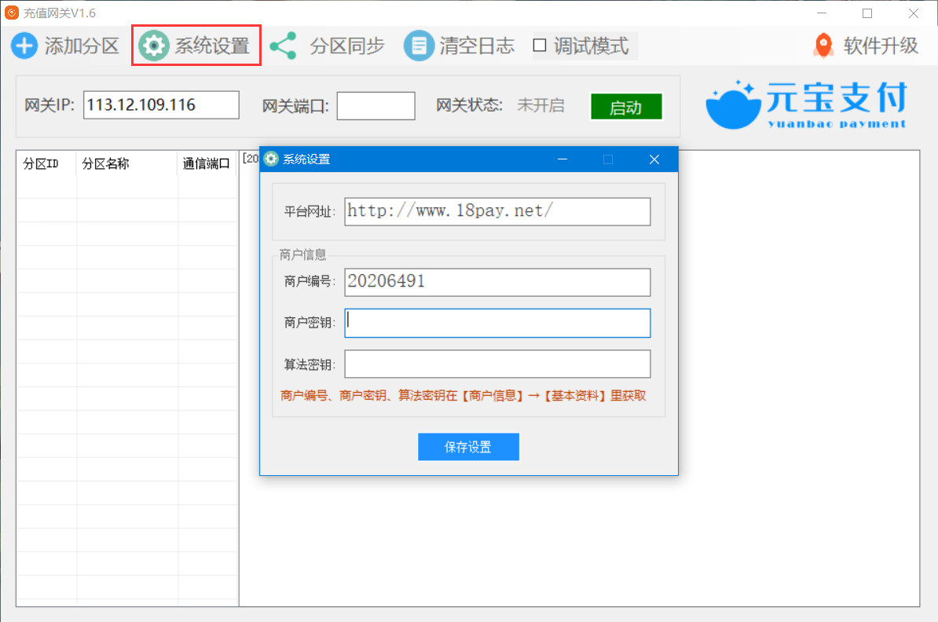Focus the 平台网址 text field
This screenshot has height=622, width=938.
coord(497,211)
